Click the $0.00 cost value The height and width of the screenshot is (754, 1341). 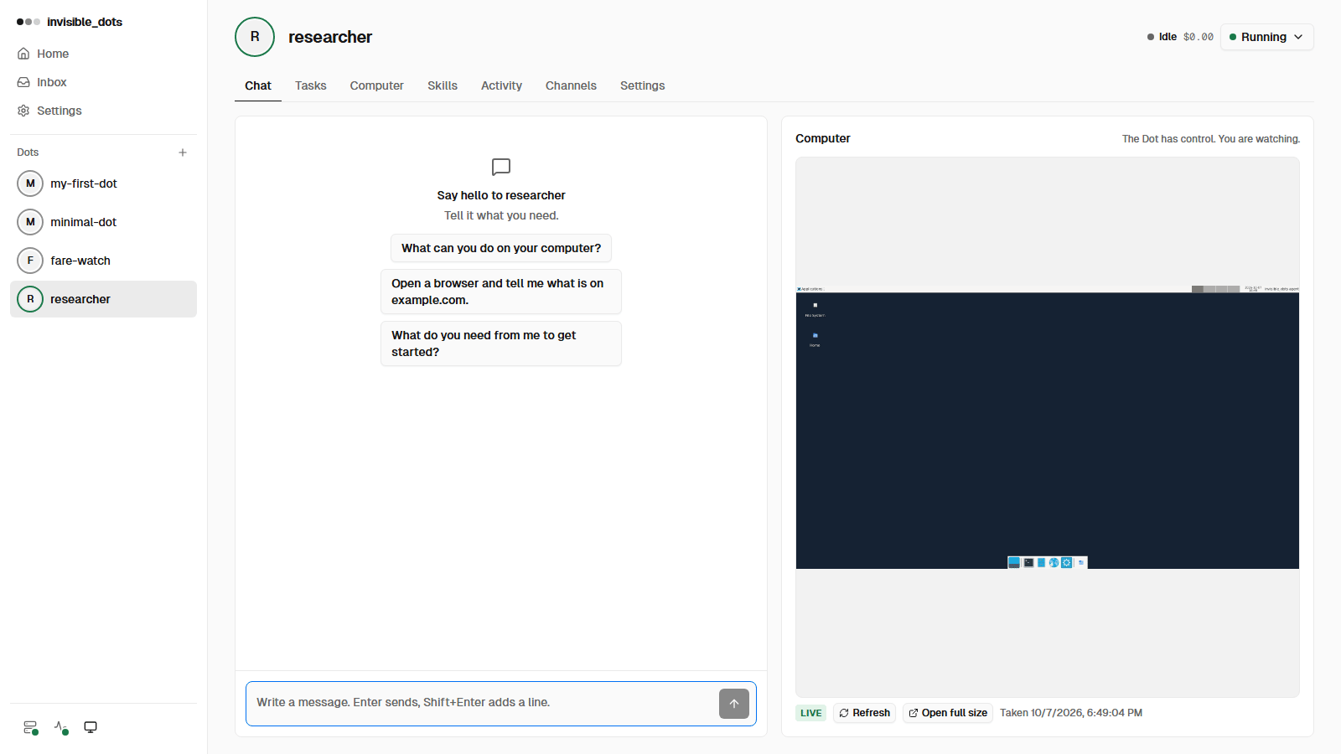click(1198, 37)
